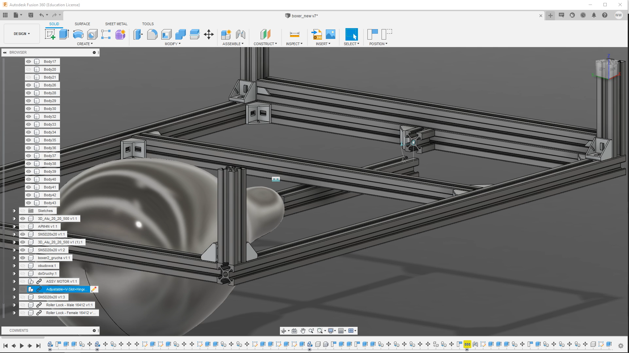The width and height of the screenshot is (629, 353).
Task: Show Body20 by clicking its eye icon
Action: [x=29, y=69]
